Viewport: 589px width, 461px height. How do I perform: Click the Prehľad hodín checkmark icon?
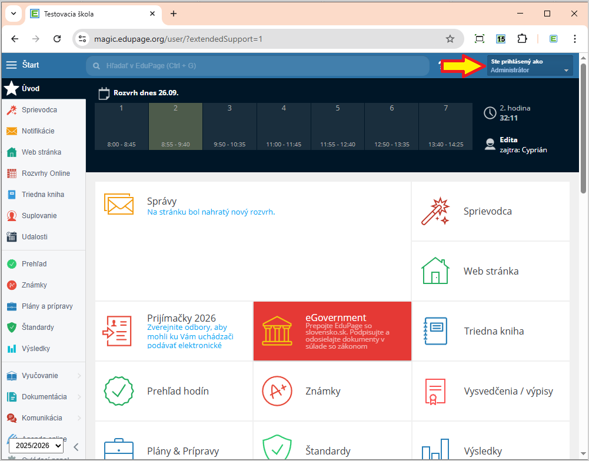point(118,391)
